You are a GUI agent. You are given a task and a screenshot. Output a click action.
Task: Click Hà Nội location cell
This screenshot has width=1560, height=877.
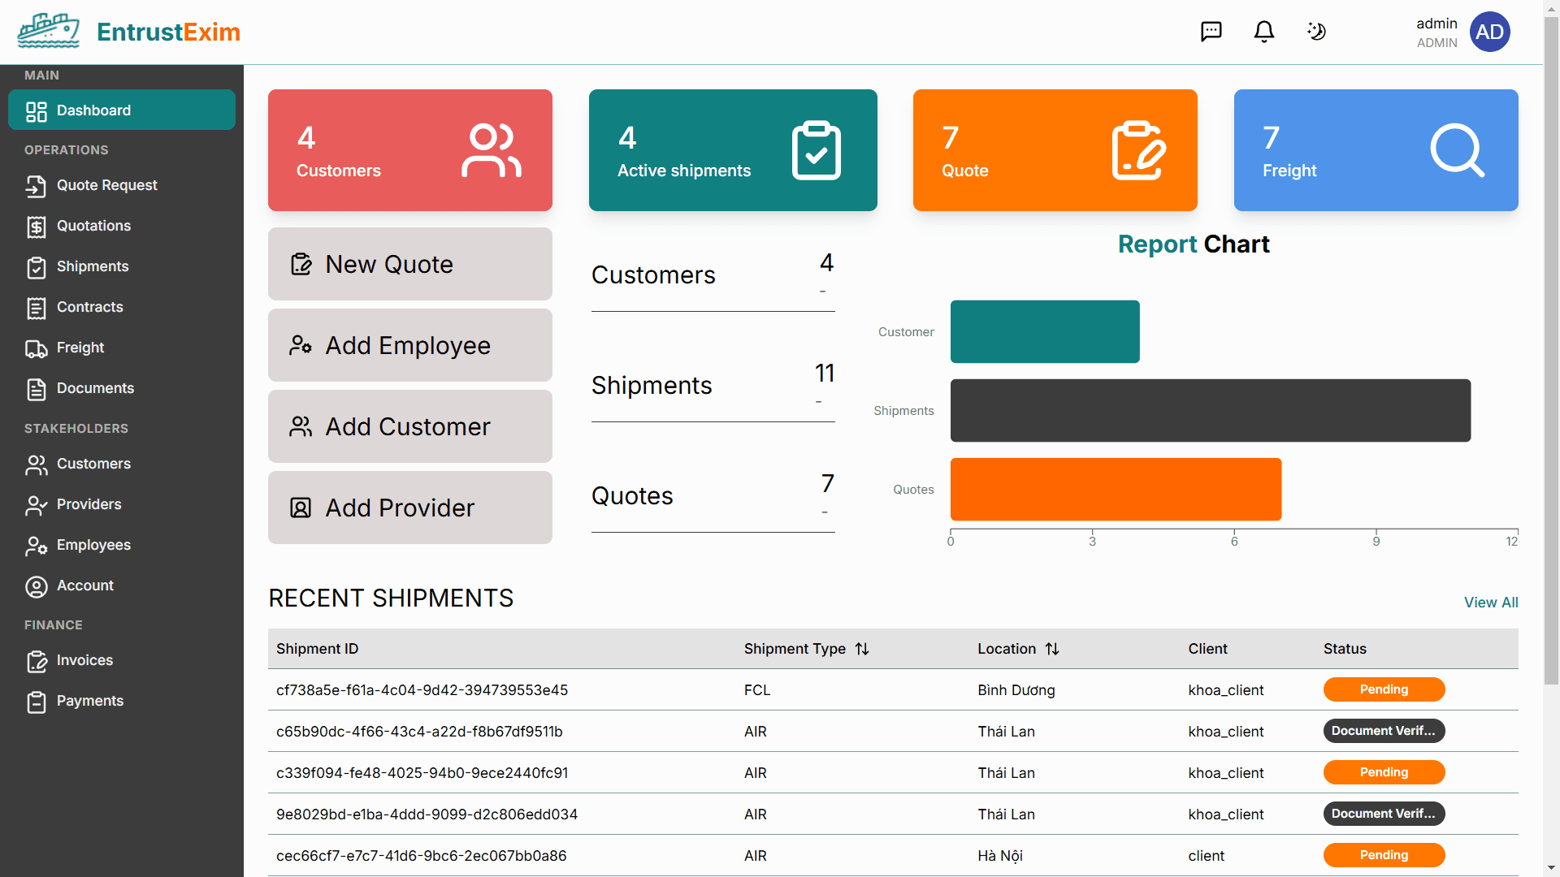(x=999, y=856)
